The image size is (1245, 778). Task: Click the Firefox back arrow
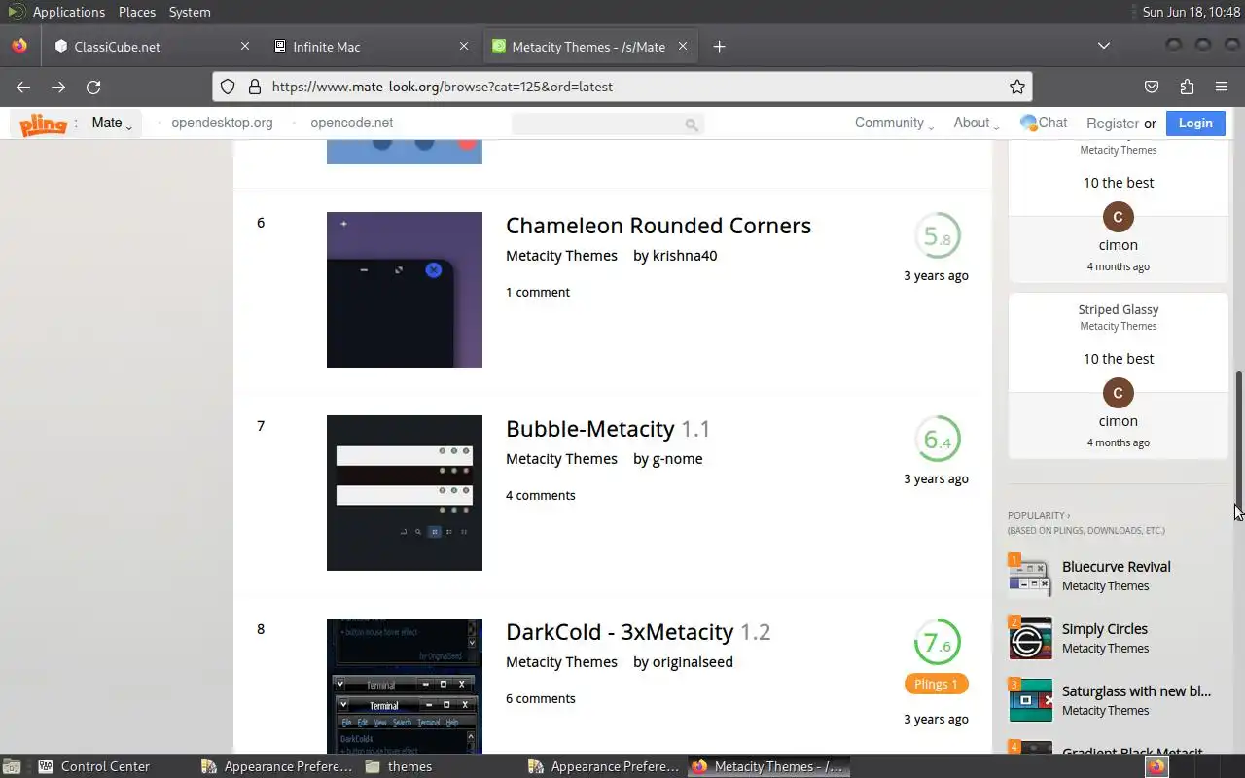pos(23,87)
